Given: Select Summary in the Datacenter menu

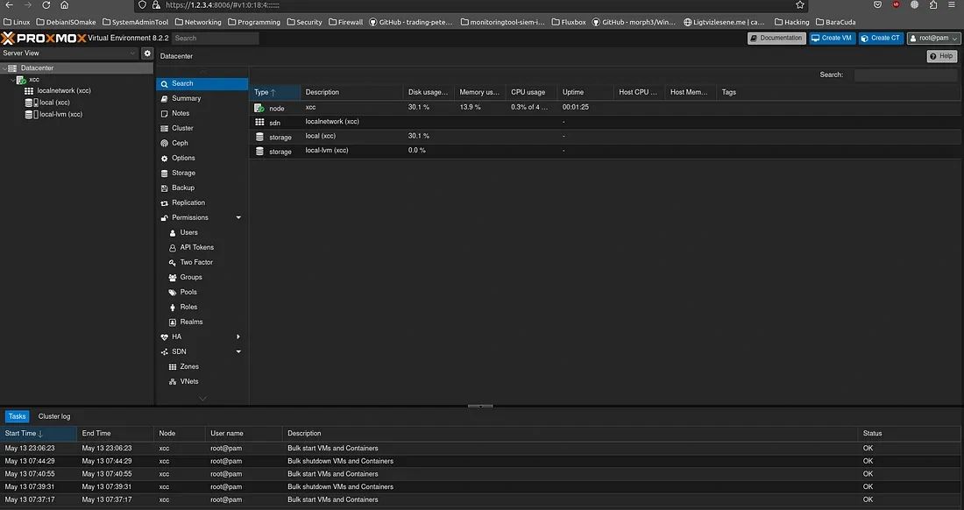Looking at the screenshot, I should click(186, 98).
